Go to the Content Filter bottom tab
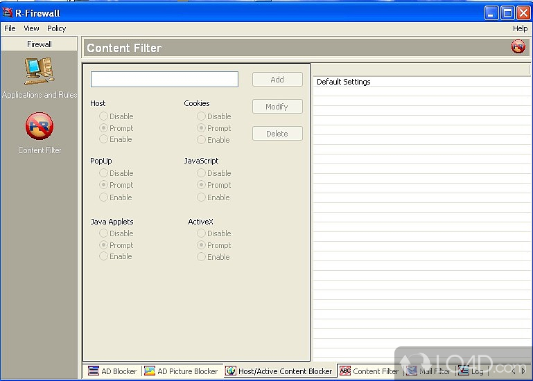533x381 pixels. pyautogui.click(x=369, y=371)
